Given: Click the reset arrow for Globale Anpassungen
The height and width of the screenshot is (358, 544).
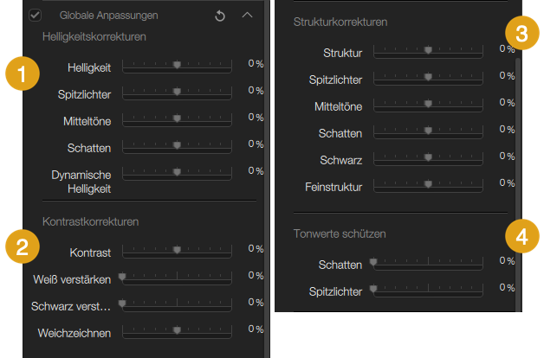Looking at the screenshot, I should click(218, 16).
